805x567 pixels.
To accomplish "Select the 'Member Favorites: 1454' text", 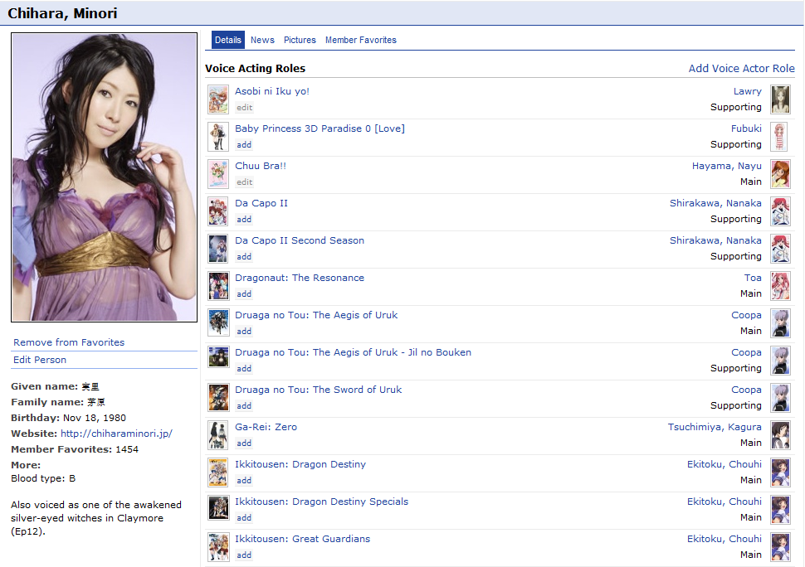I will (75, 449).
